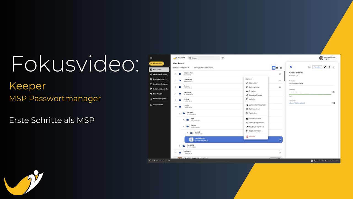The image size is (353, 199).
Task: Open the hamburger menu icon top left
Action: coord(151,58)
